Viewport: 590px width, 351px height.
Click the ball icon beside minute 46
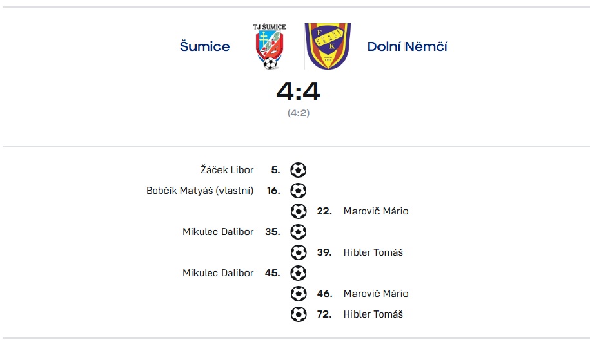coord(298,294)
